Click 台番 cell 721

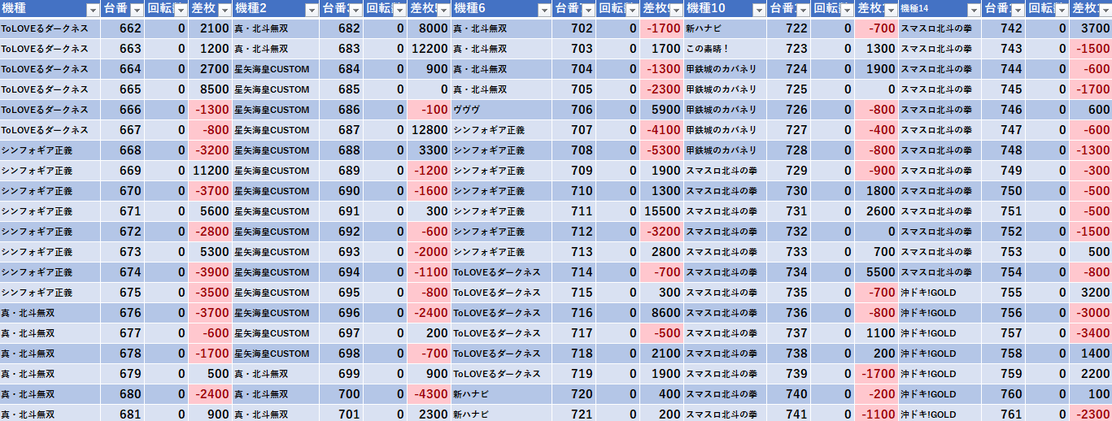(x=573, y=414)
